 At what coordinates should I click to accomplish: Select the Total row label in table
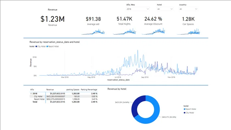35,102
